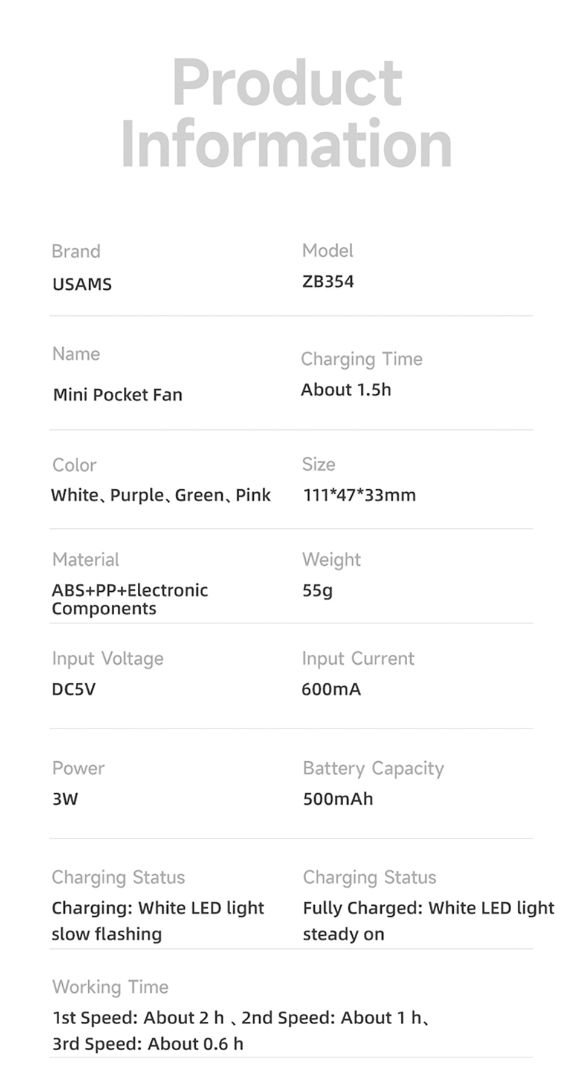The width and height of the screenshot is (574, 1078).
Task: Click the white LED slow flashing text
Action: coord(158,921)
